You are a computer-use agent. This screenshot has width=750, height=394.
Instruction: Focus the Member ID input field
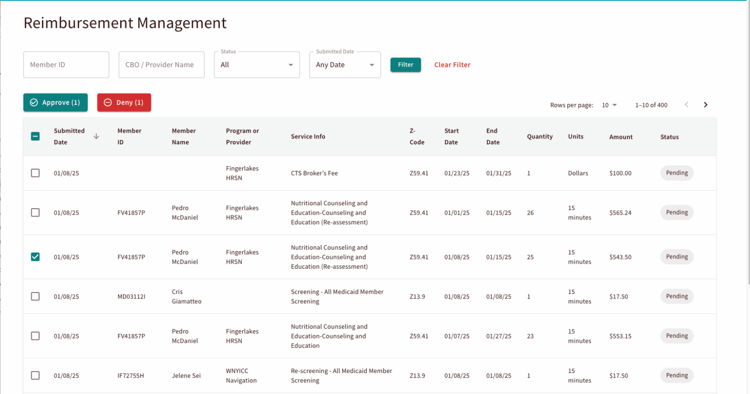coord(66,65)
